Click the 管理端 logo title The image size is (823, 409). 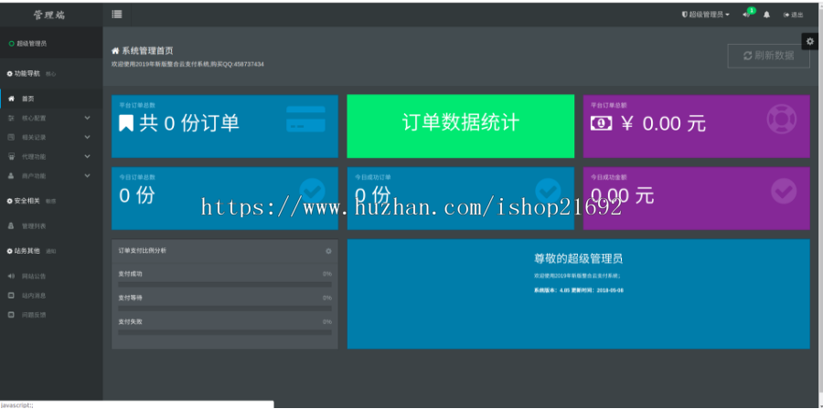49,15
